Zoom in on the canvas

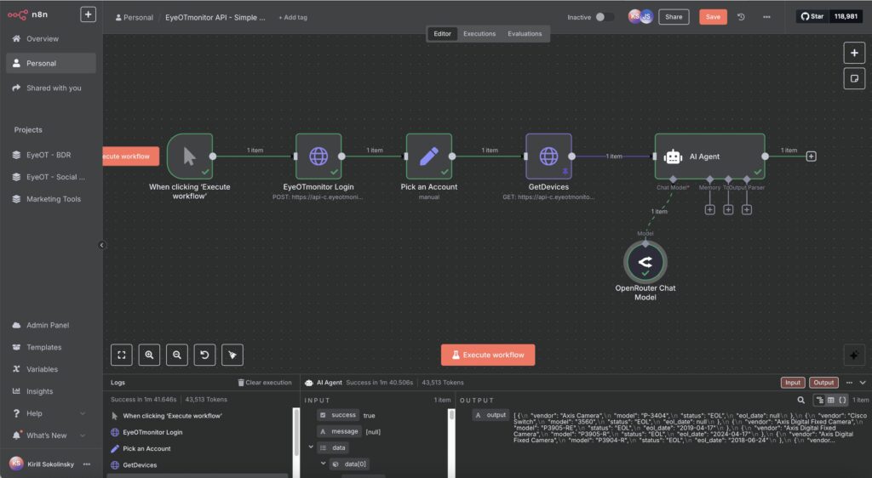point(149,355)
